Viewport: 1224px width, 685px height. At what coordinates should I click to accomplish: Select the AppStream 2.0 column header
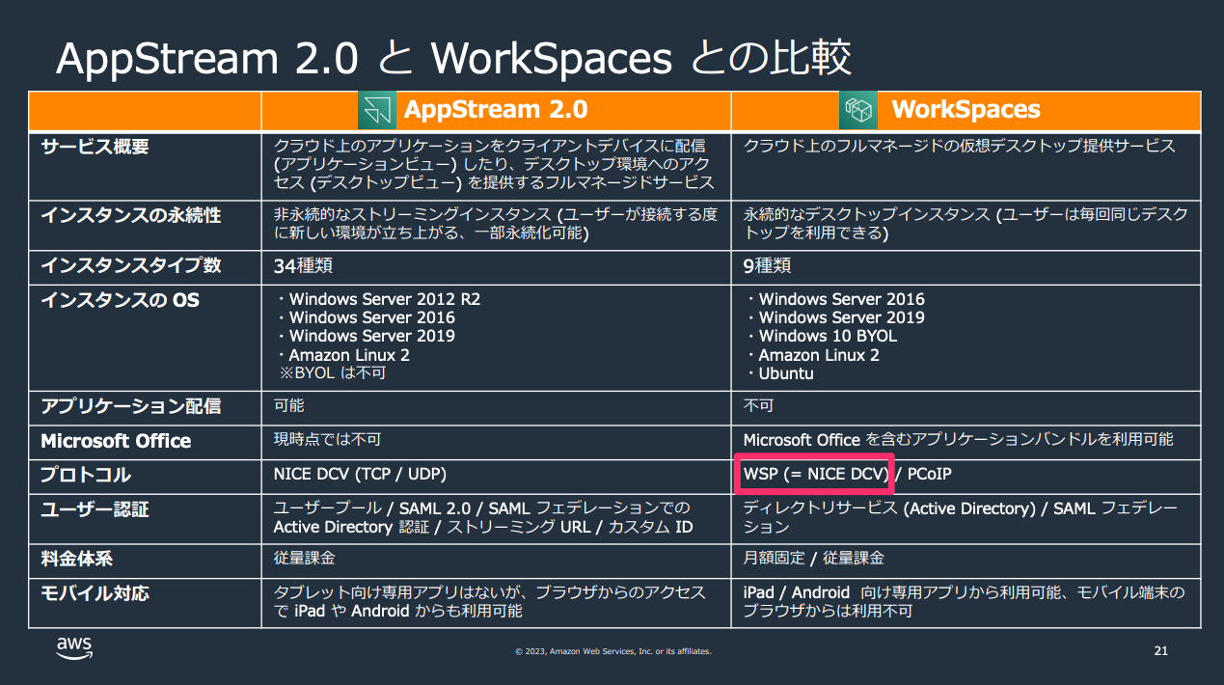tap(496, 110)
